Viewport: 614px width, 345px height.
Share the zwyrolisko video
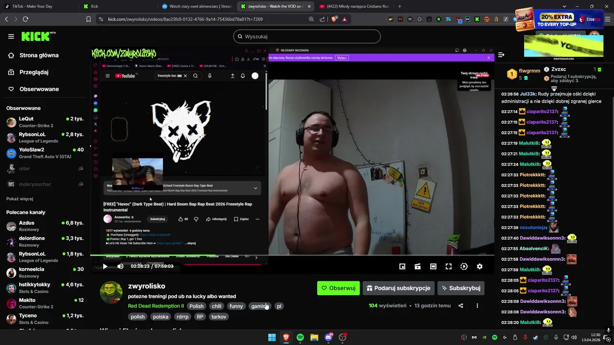coord(460,306)
